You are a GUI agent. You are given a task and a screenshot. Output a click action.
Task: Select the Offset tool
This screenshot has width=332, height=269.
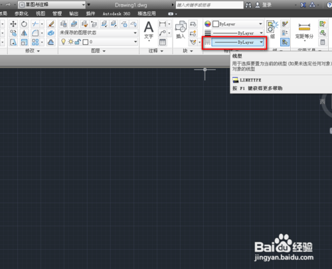click(51, 42)
